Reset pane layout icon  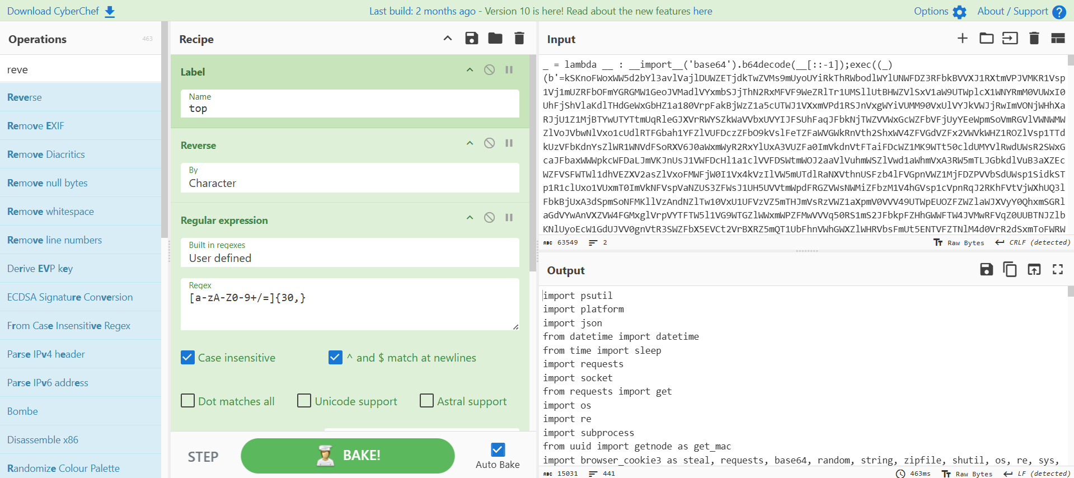tap(1058, 38)
